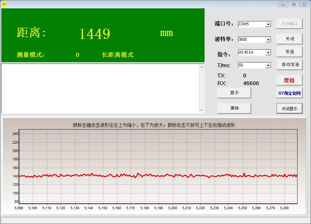311x224 pixels.
Task: Open the 帮助 help dialog
Action: (289, 80)
